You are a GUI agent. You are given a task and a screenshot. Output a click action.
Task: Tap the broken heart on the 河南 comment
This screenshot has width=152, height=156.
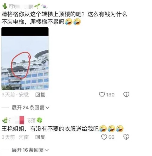tap(126, 137)
